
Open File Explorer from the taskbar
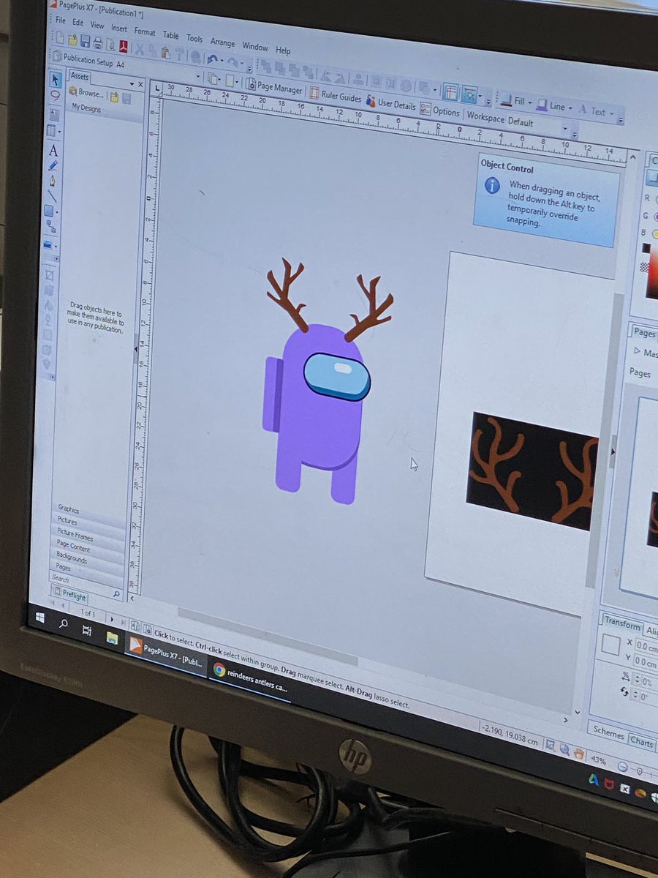tap(112, 637)
